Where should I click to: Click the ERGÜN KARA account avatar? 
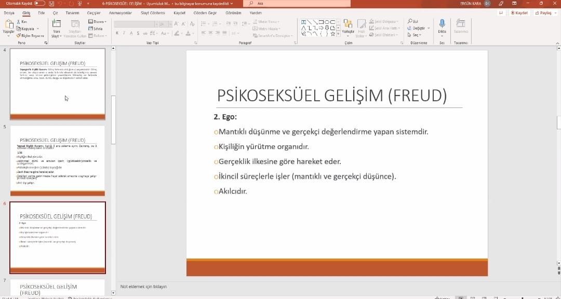coord(487,3)
